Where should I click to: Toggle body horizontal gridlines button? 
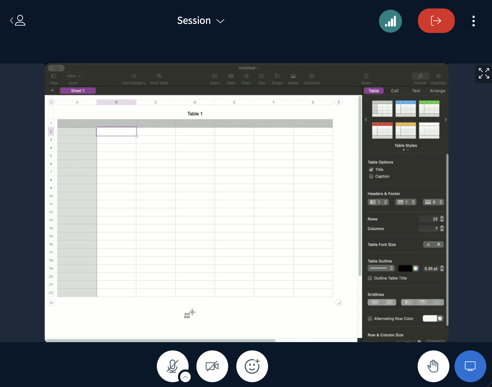(375, 302)
